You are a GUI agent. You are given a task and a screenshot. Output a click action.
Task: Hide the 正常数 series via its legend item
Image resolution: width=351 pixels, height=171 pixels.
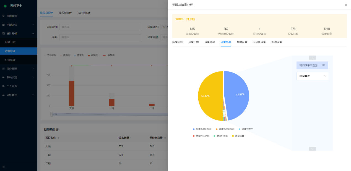point(80,55)
